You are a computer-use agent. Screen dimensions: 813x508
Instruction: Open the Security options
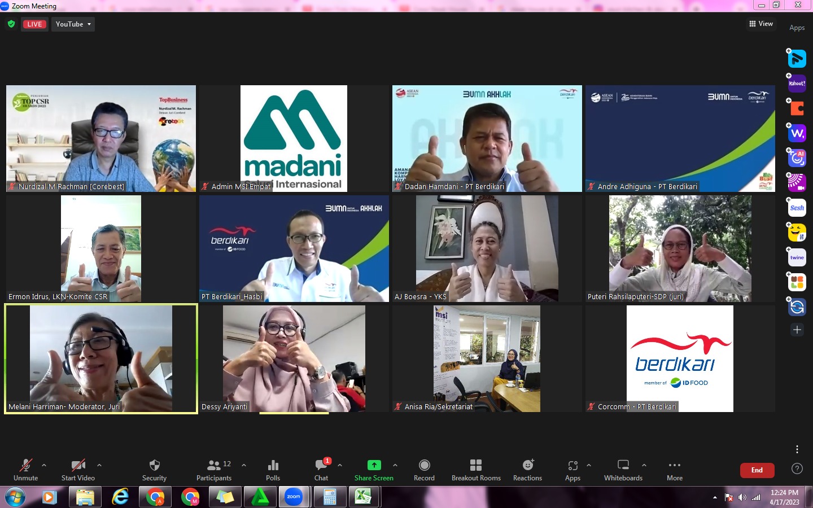coord(154,470)
